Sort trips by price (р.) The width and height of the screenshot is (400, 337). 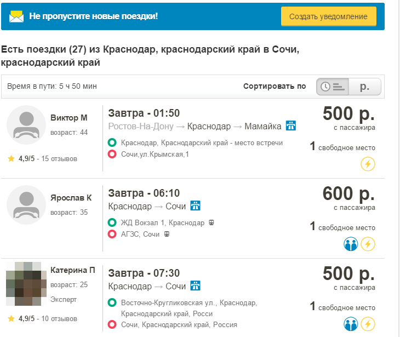pyautogui.click(x=365, y=87)
